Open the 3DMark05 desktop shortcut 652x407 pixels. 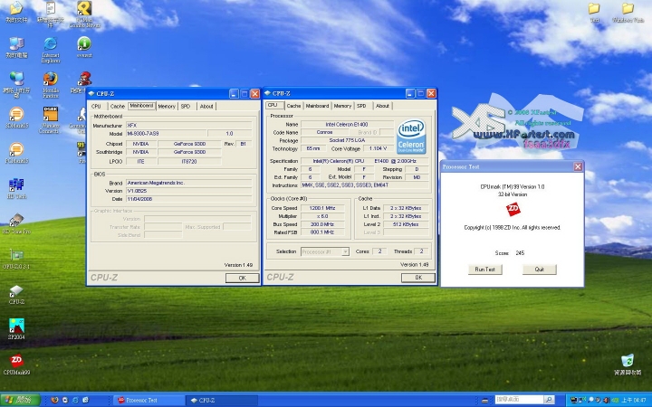point(16,118)
